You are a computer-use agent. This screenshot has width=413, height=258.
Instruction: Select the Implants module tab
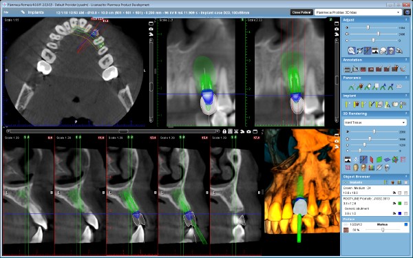click(36, 12)
